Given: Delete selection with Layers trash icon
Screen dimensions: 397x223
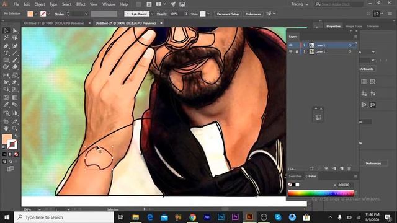Looking at the screenshot, I should (x=349, y=168).
